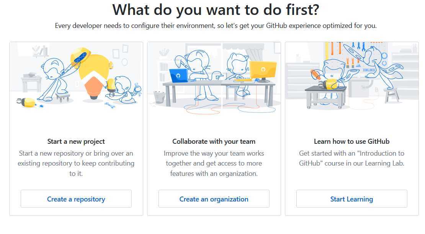This screenshot has height=234, width=425.
Task: Click the Start a new project heading
Action: (x=76, y=141)
